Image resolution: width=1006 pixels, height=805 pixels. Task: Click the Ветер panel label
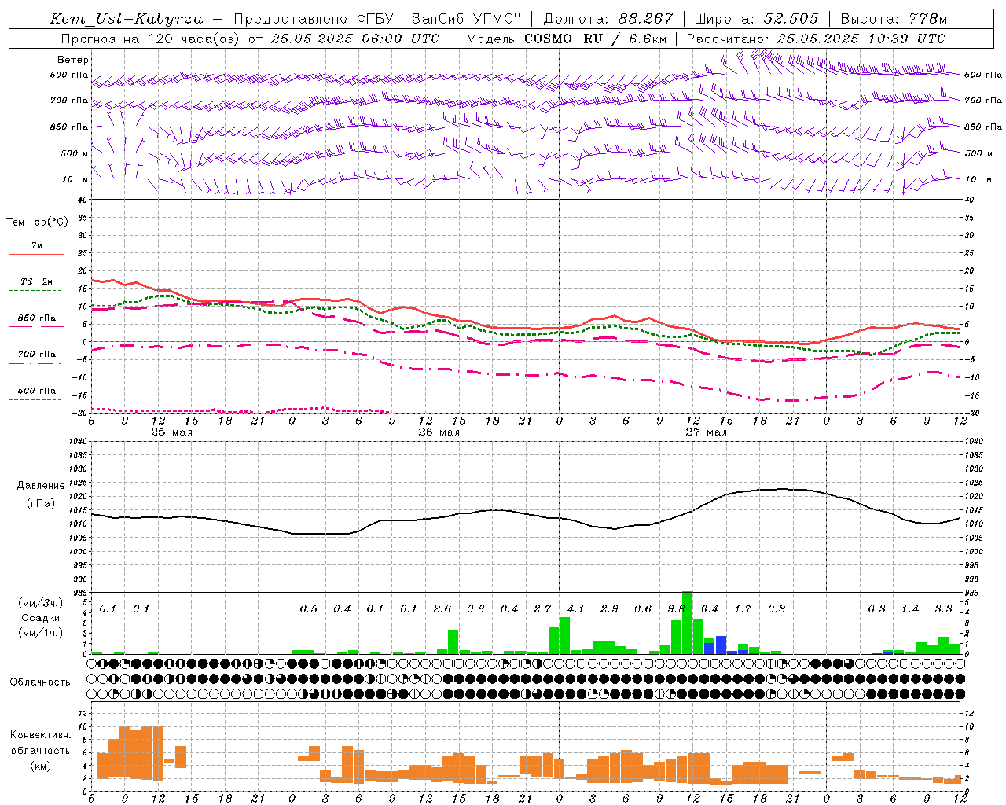pyautogui.click(x=73, y=60)
